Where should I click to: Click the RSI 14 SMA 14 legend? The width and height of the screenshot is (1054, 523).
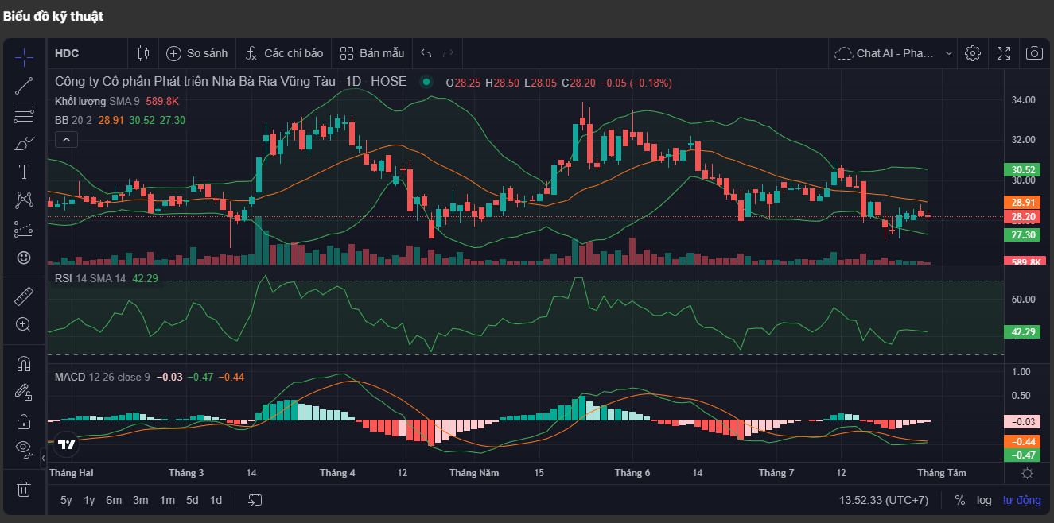coord(90,278)
